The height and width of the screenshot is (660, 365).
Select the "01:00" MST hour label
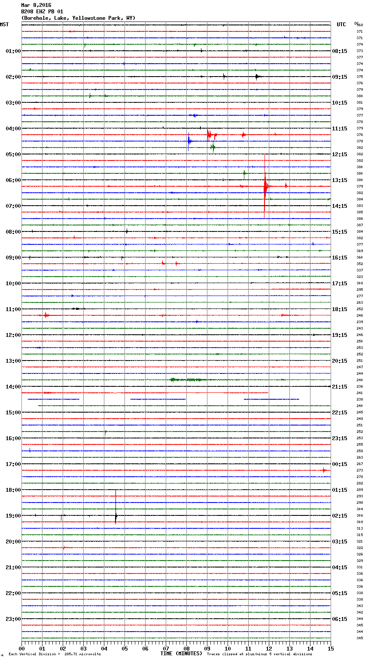point(13,51)
